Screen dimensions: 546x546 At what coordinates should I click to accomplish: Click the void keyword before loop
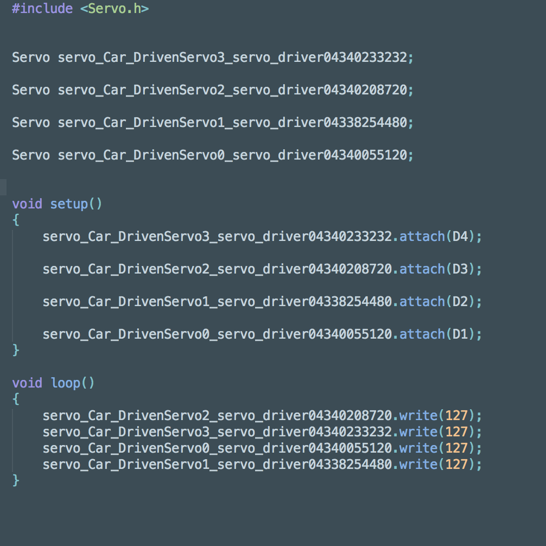coord(27,383)
